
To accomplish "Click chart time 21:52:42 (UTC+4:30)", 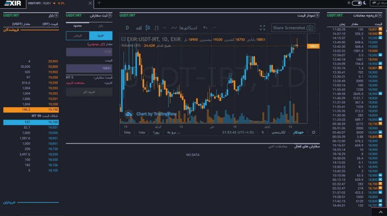I will click(x=238, y=132).
